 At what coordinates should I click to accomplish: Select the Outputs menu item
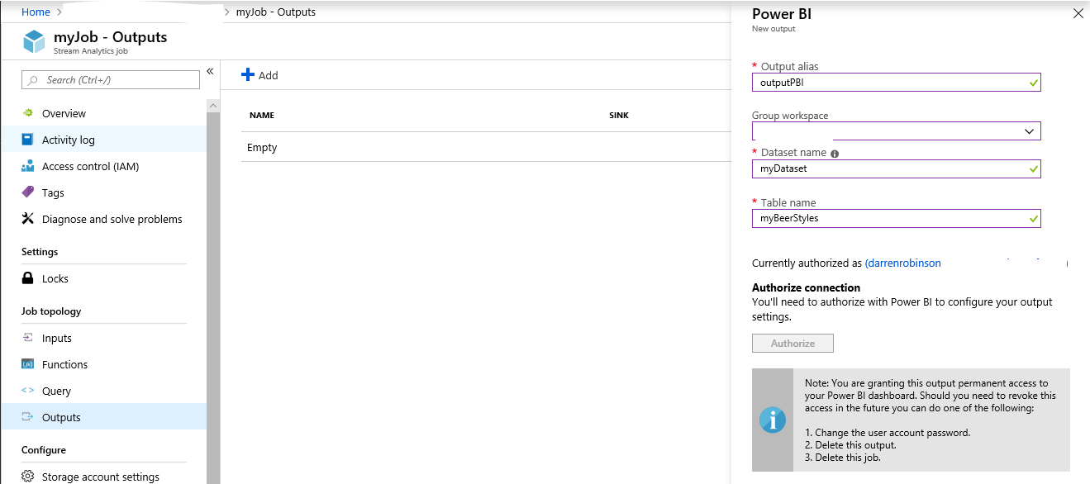coord(61,417)
